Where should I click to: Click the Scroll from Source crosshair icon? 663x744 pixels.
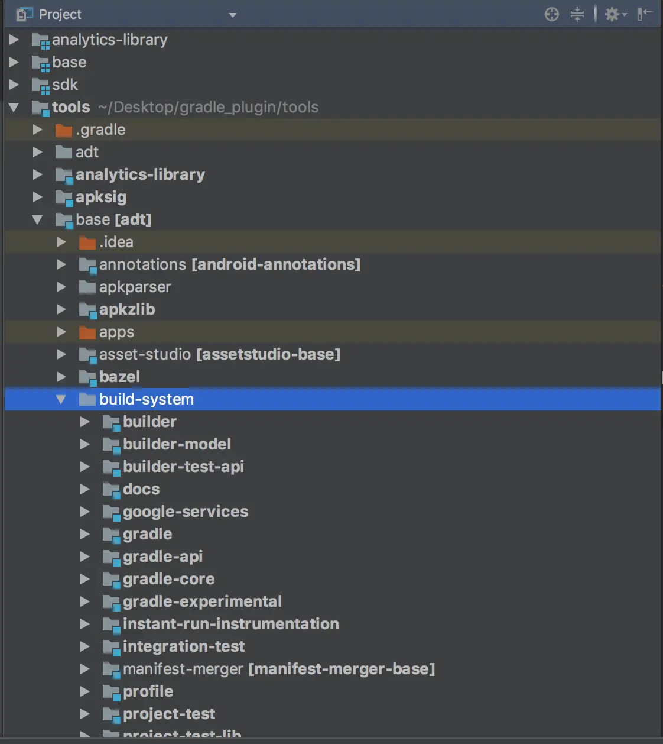[551, 14]
